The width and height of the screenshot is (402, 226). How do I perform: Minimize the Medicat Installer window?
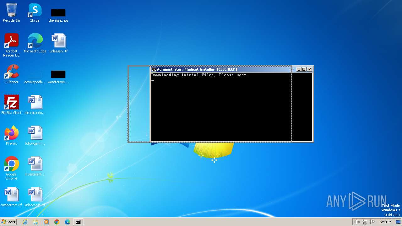pyautogui.click(x=299, y=69)
